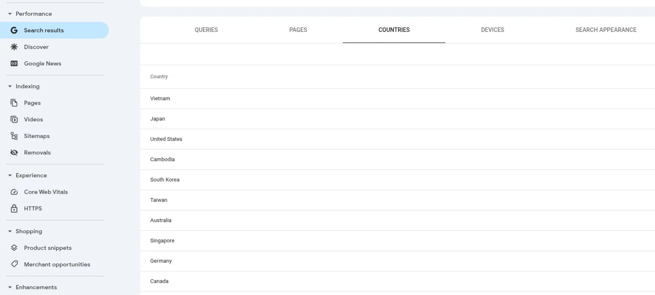Expand the Enhancements section arrow
This screenshot has height=295, width=655.
[x=10, y=287]
